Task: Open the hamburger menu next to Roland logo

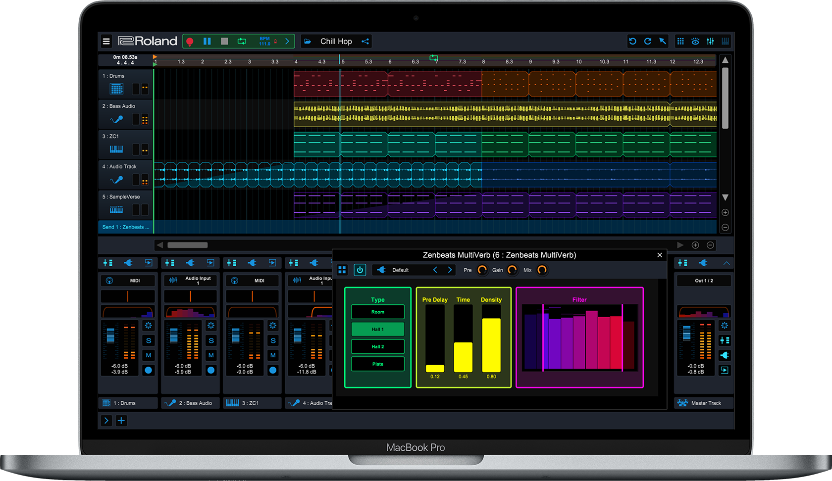Action: coord(106,41)
